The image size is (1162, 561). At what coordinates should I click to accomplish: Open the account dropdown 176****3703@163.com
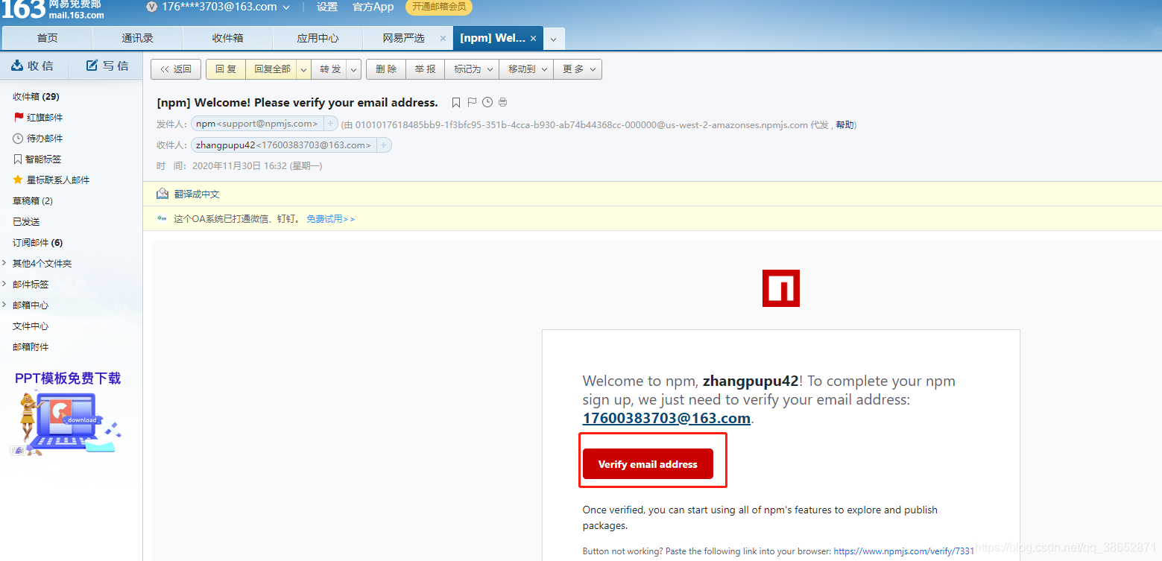tap(226, 7)
